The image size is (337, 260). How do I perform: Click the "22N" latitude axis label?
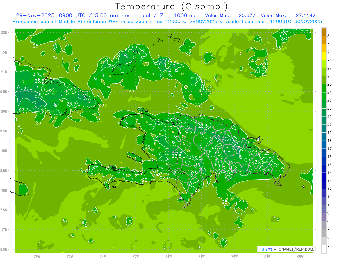point(4,32)
